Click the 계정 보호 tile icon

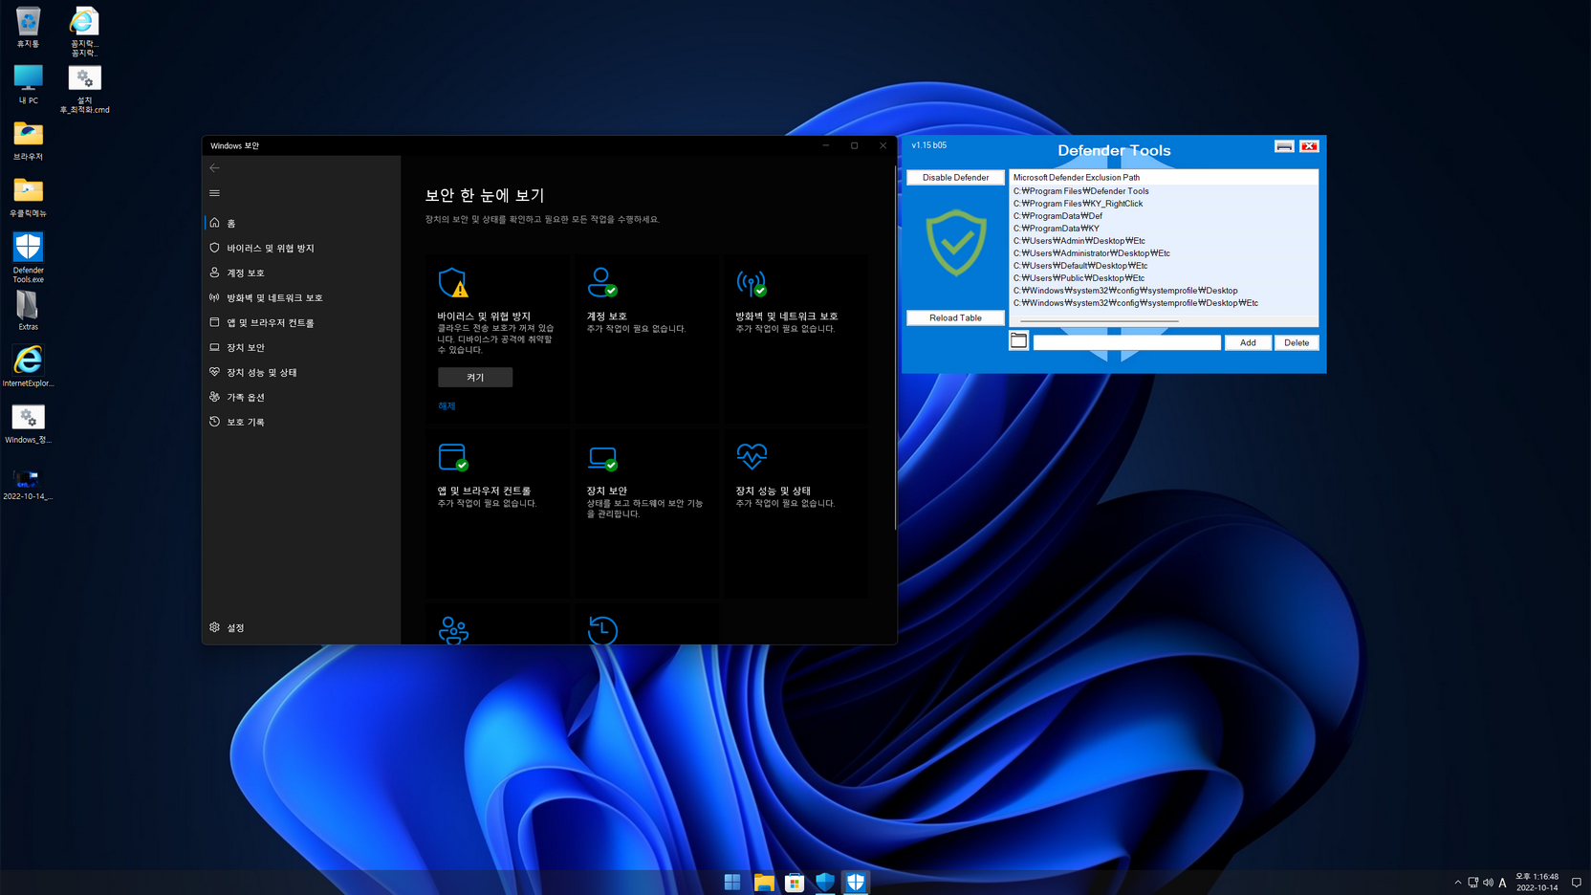click(602, 283)
